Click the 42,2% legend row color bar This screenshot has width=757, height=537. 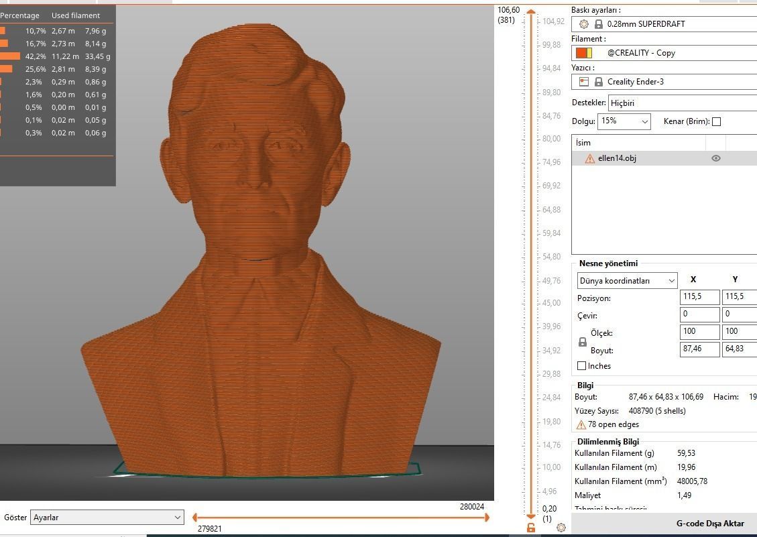(10, 56)
